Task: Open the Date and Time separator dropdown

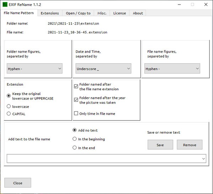Action: pyautogui.click(x=103, y=69)
